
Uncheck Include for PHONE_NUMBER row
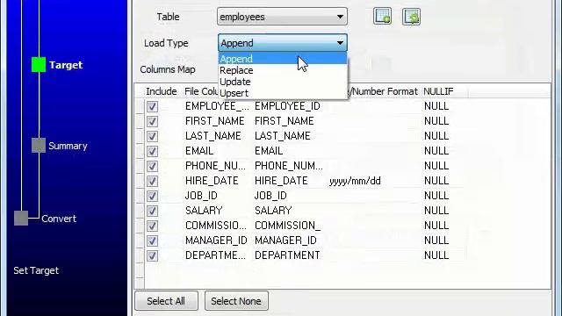pos(152,166)
